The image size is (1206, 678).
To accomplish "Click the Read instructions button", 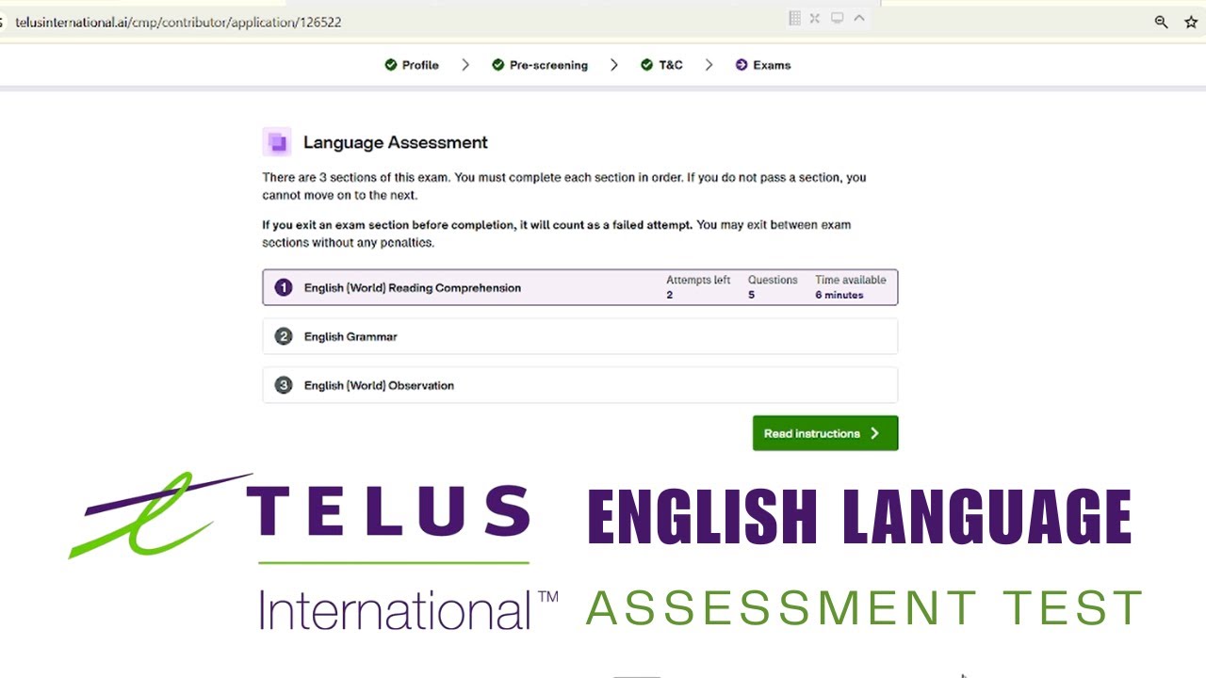I will 825,433.
